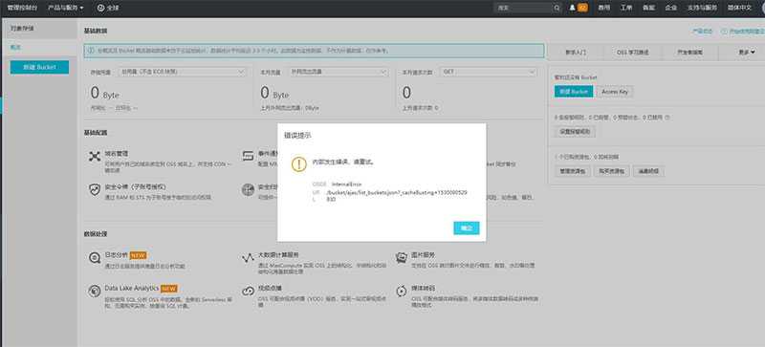Confirm the error dialog with the blue button
Viewport: 765px width, 347px height.
[x=467, y=228]
